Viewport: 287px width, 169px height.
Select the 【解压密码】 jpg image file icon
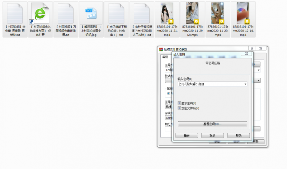tap(91, 13)
